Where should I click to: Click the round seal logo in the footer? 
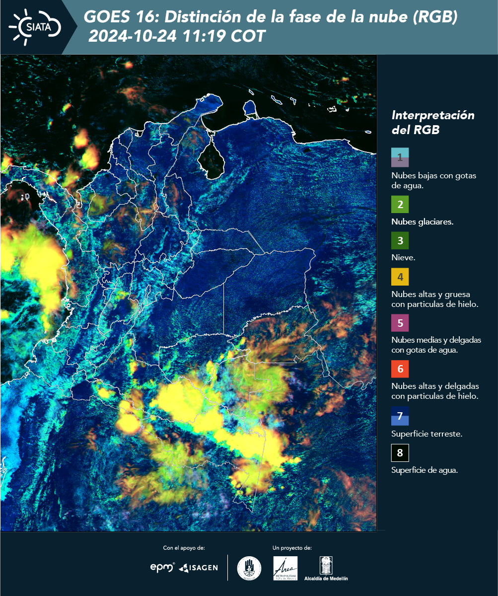click(249, 568)
